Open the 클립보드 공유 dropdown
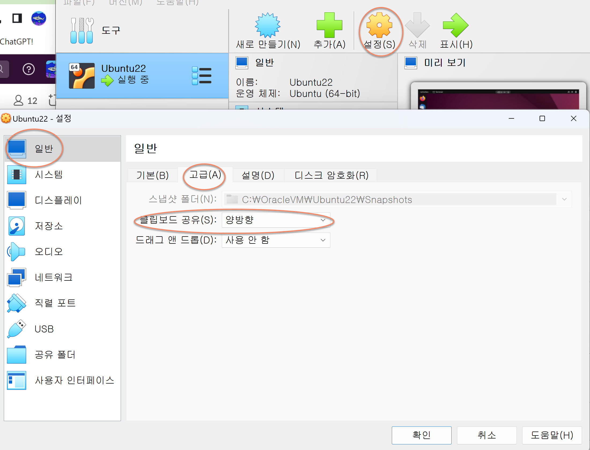 (276, 220)
